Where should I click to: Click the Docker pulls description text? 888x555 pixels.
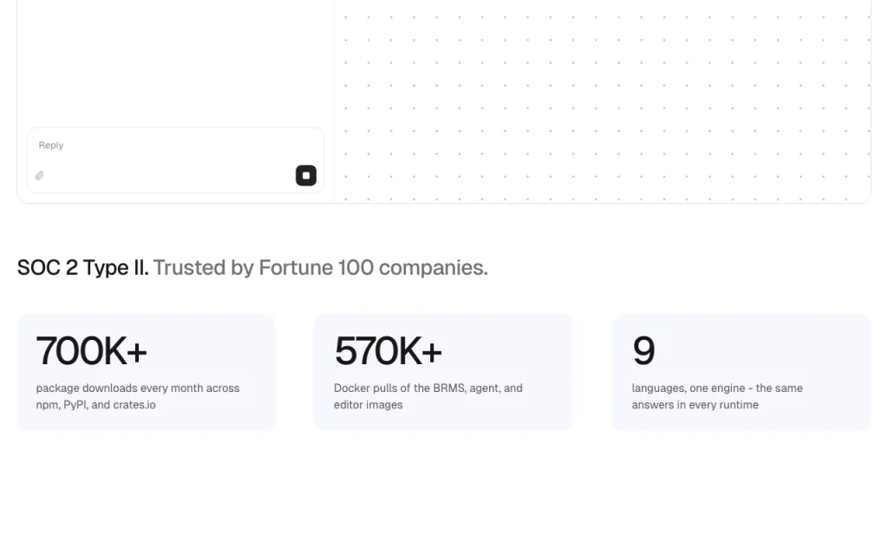(428, 396)
